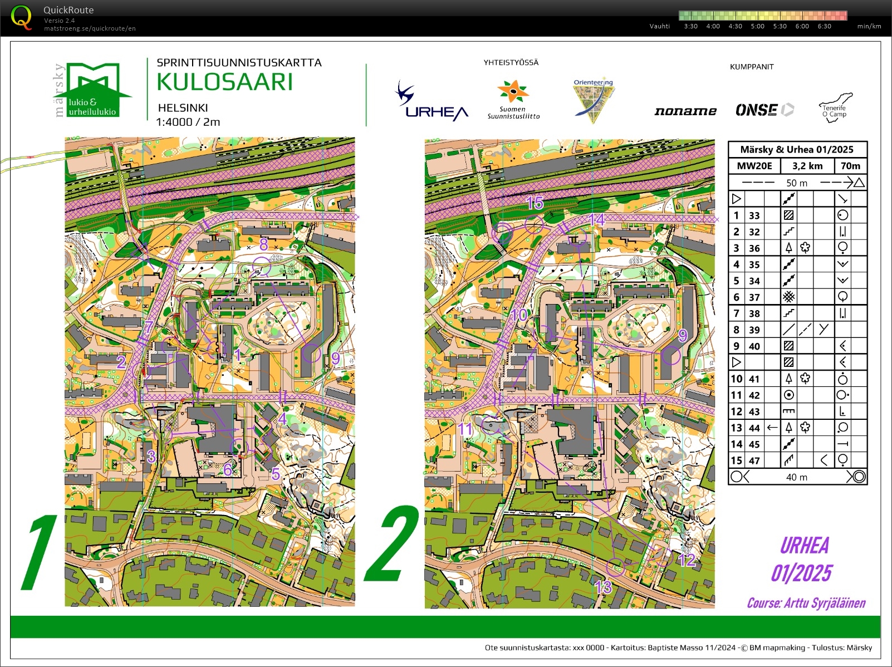
Task: Click the Course: Arttu Syrjäläinen credit text
Action: 806,603
